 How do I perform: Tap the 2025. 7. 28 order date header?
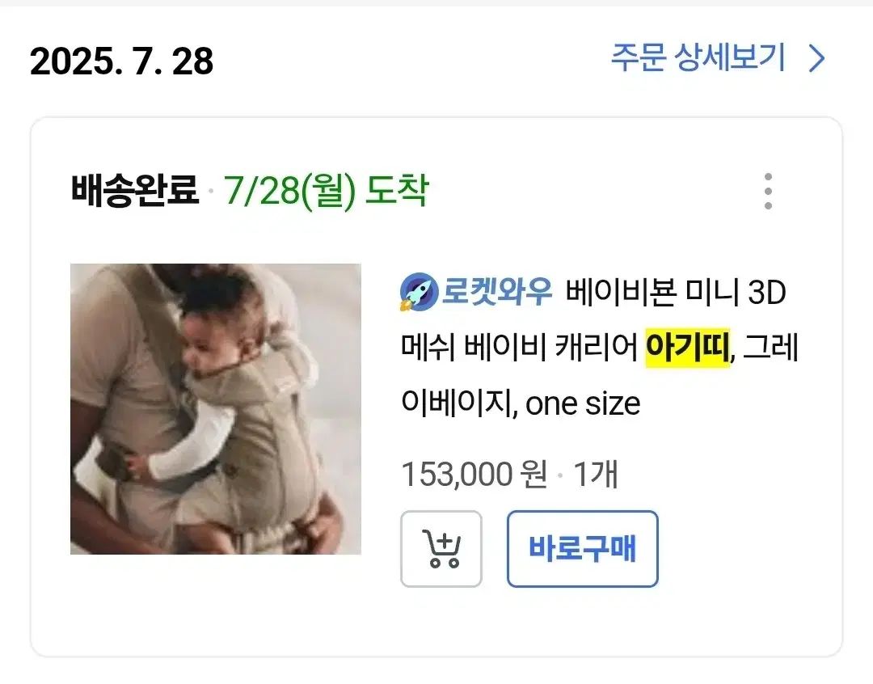121,61
